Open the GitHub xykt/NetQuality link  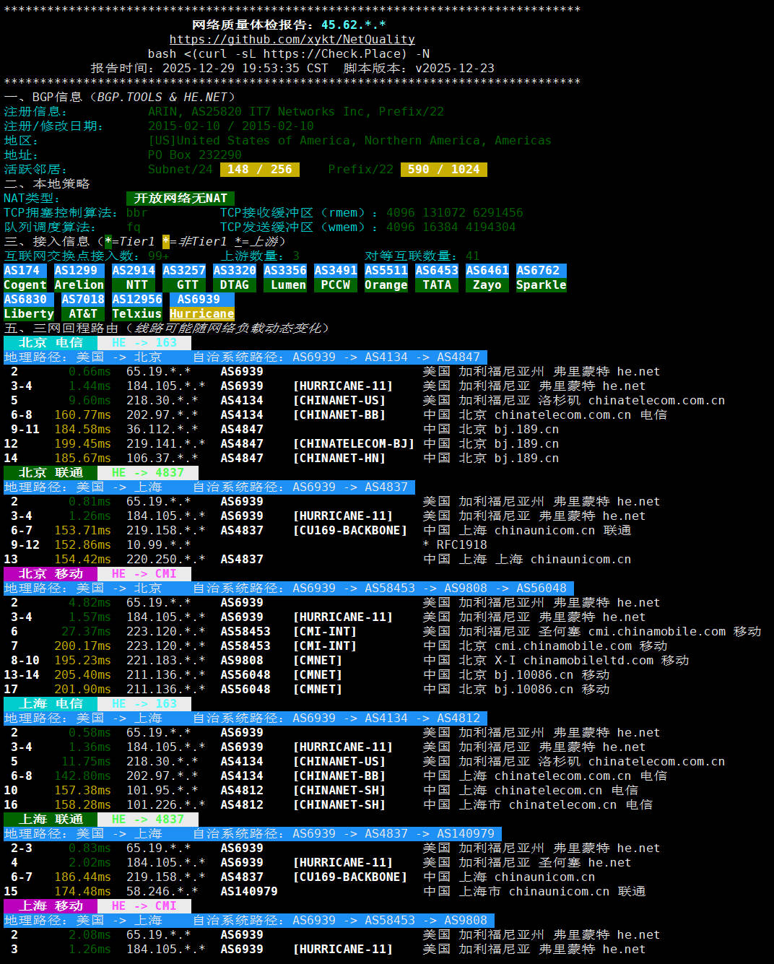(x=292, y=40)
